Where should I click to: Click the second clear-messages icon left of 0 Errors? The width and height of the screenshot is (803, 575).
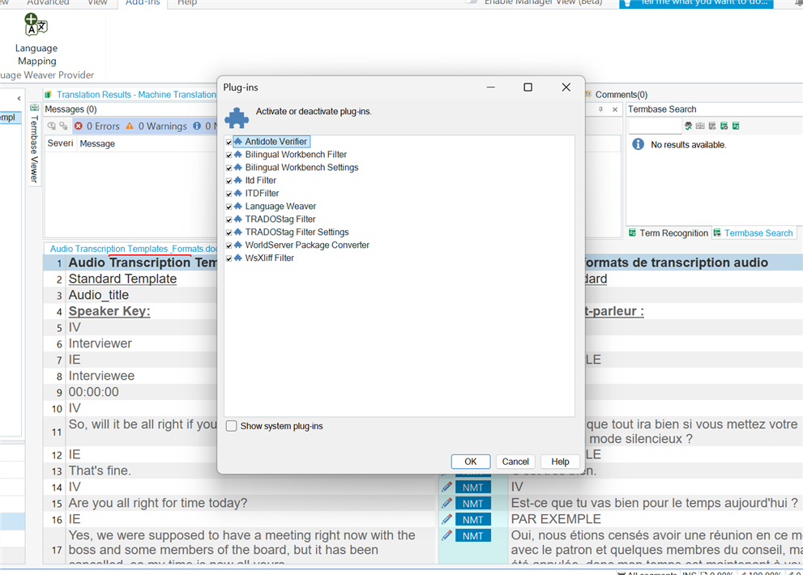(x=63, y=126)
